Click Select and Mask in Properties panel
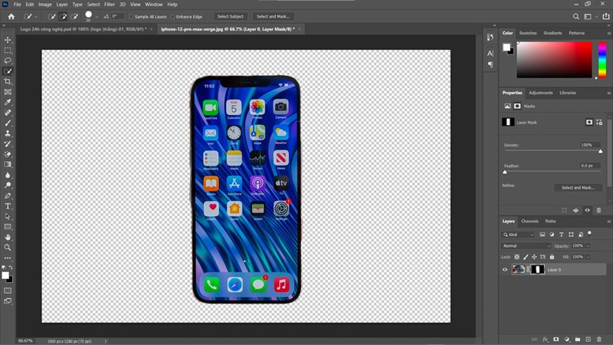The width and height of the screenshot is (613, 345). tap(578, 188)
